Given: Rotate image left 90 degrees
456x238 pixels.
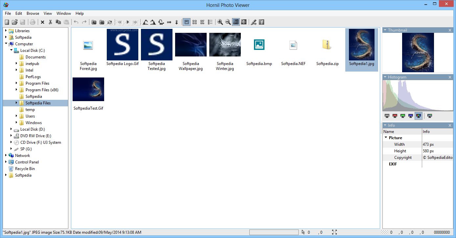Looking at the screenshot, I should pyautogui.click(x=145, y=22).
